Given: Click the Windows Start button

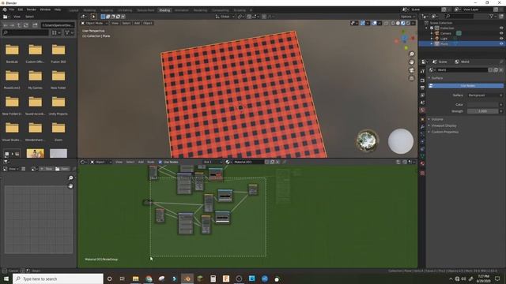Looking at the screenshot, I should pyautogui.click(x=6, y=278).
